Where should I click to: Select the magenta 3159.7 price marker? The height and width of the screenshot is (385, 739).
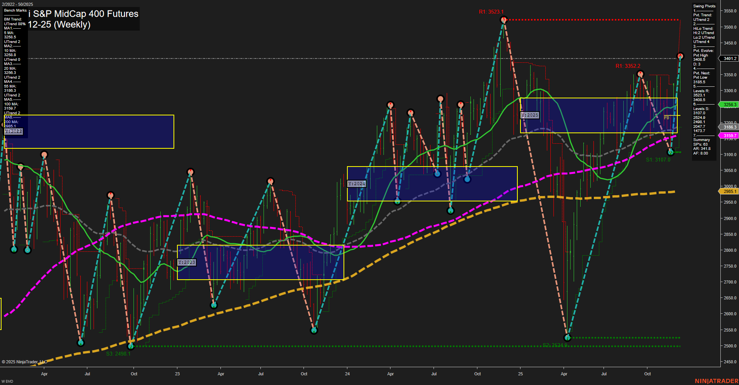click(729, 135)
